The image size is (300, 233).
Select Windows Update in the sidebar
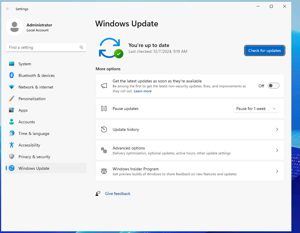(34, 168)
